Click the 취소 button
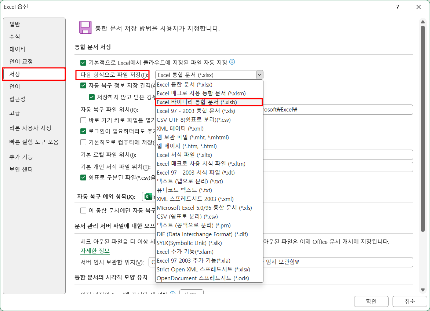The height and width of the screenshot is (311, 430). (x=409, y=301)
